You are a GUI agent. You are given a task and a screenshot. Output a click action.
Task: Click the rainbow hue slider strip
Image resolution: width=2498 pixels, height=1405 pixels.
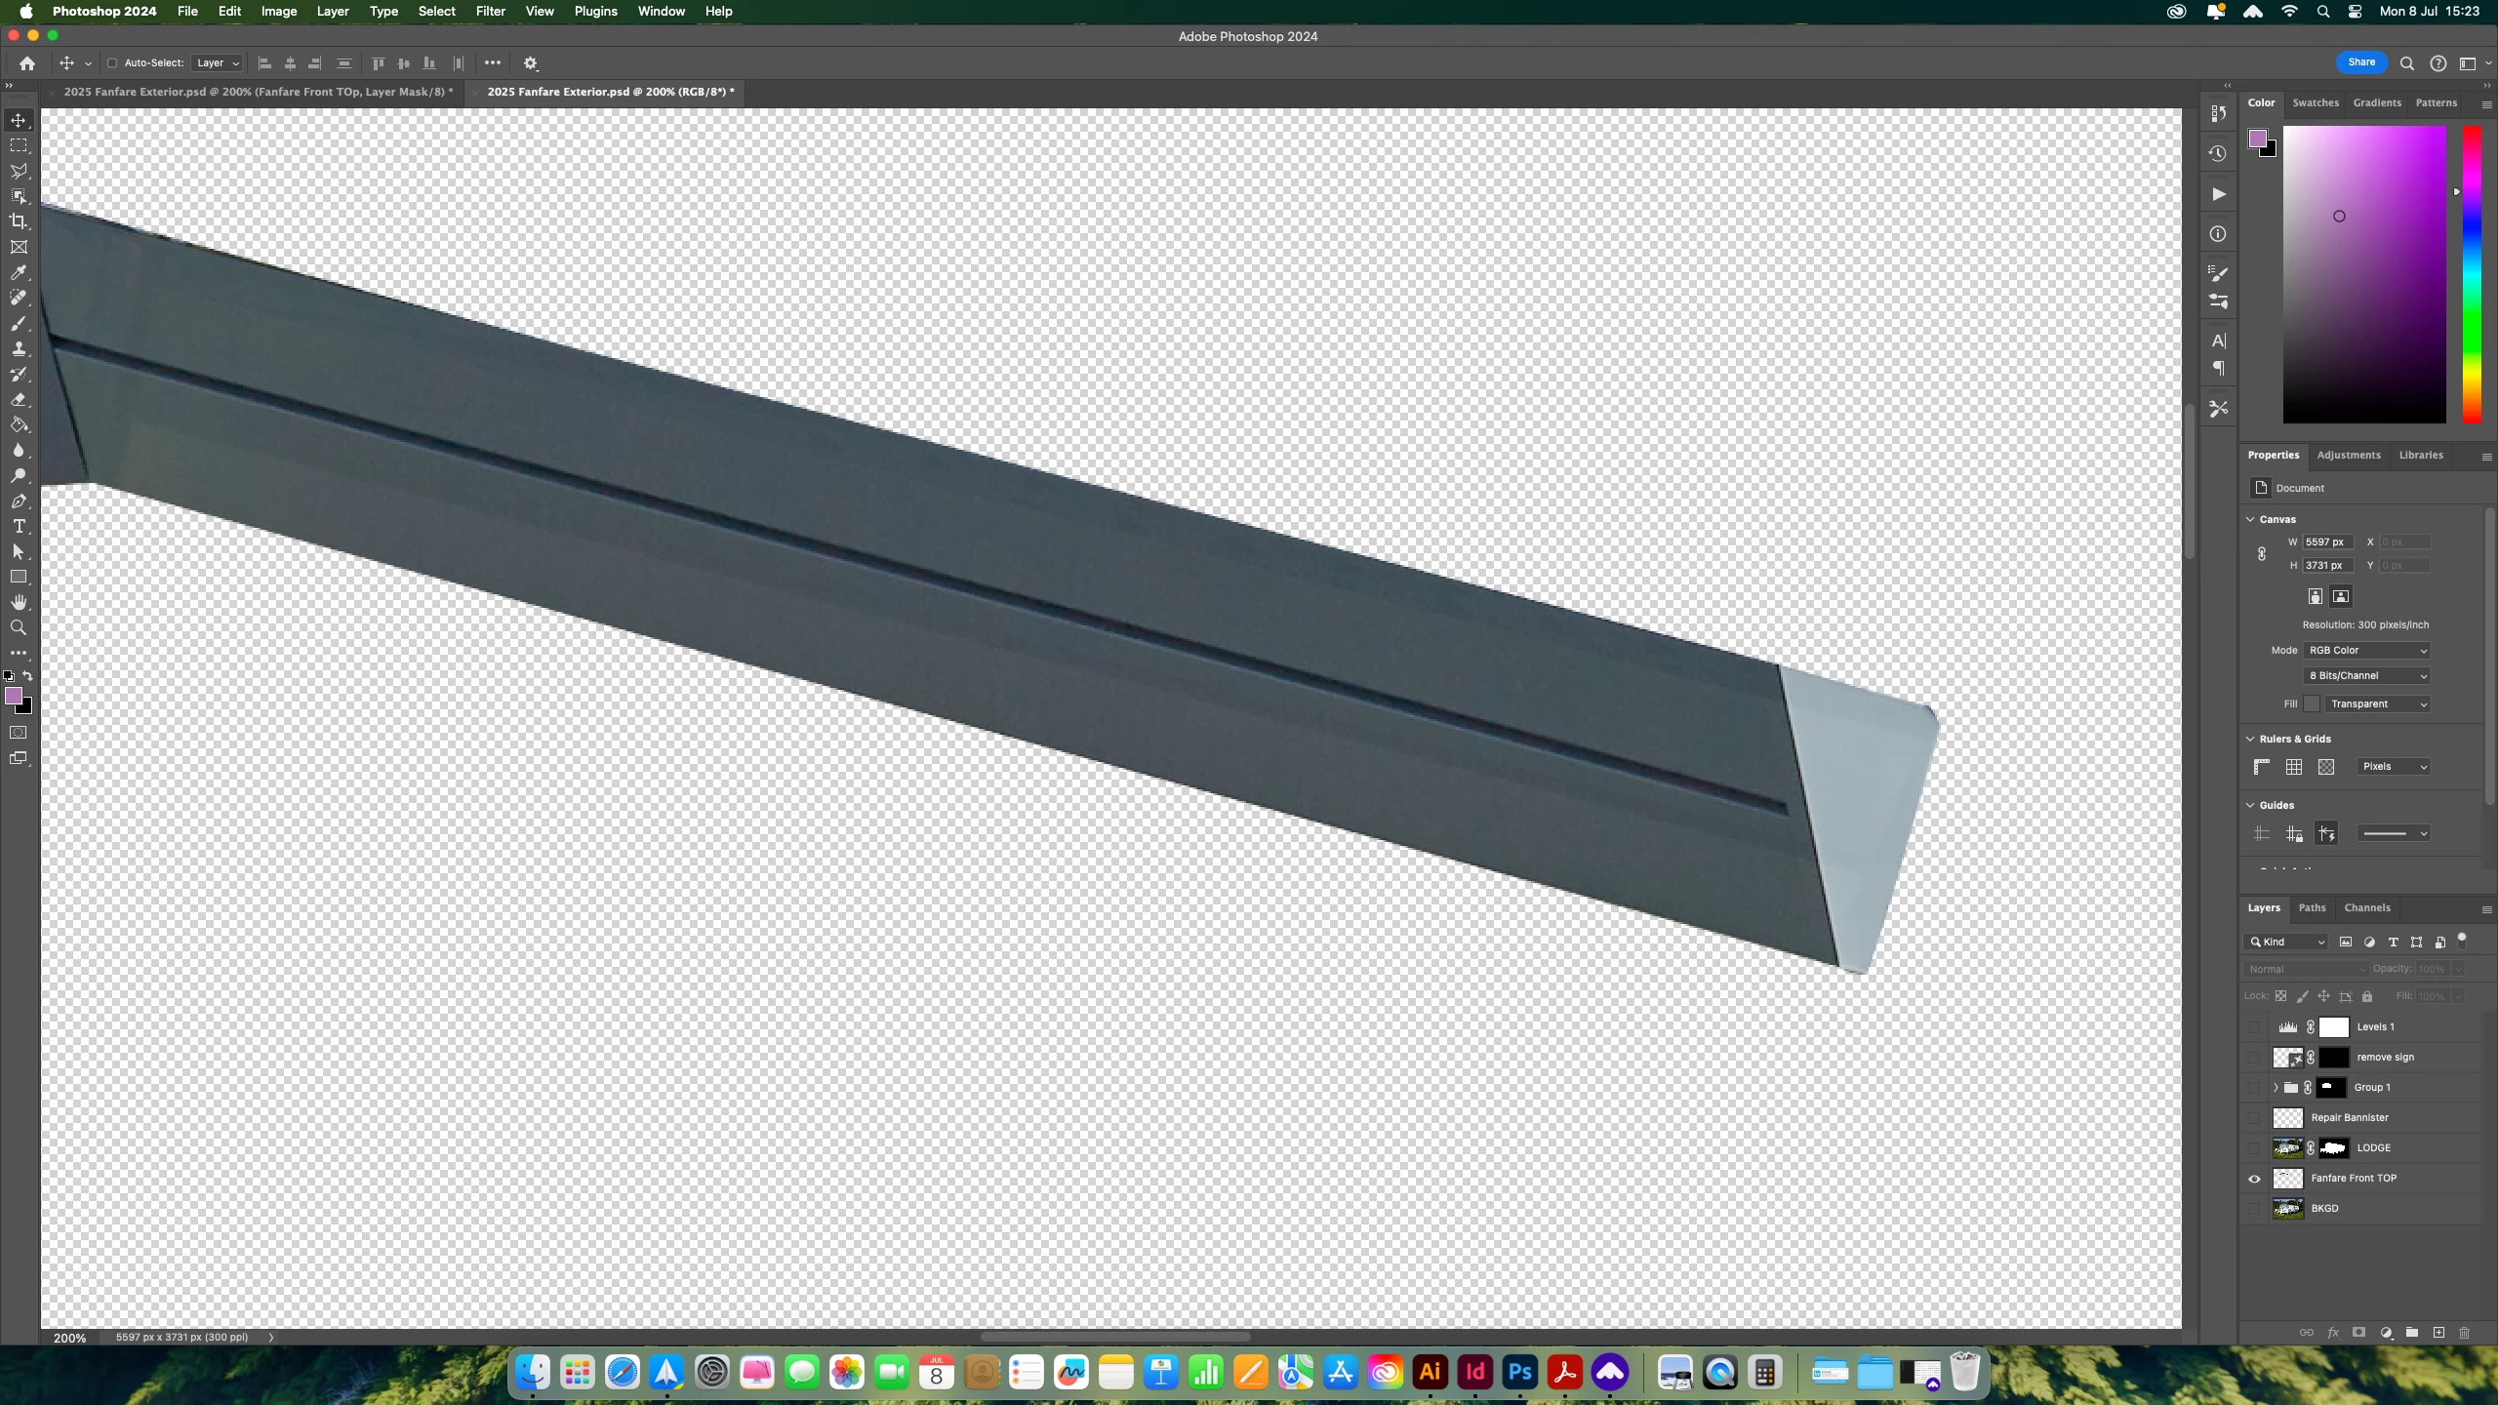2472,273
